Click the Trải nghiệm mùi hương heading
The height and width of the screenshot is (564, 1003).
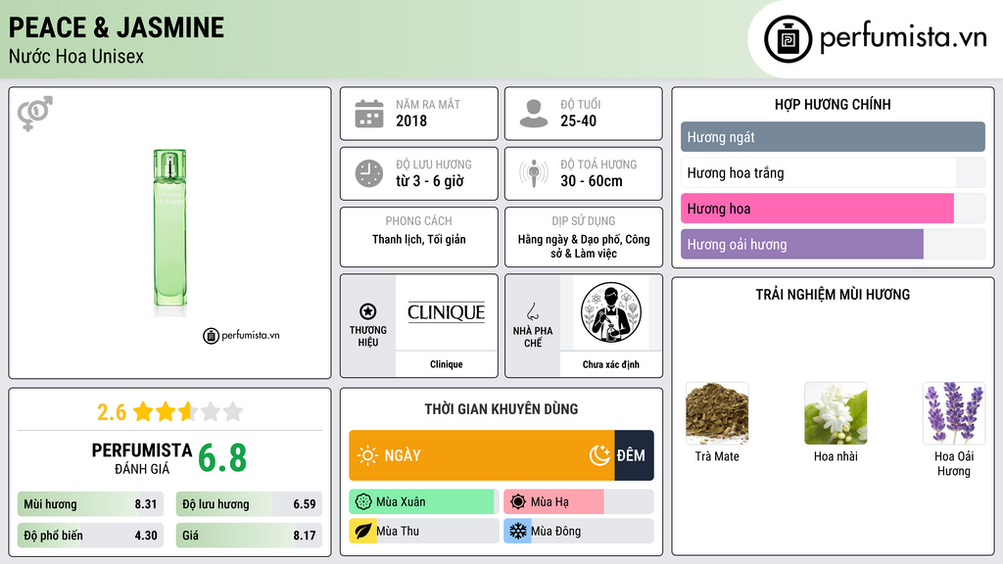tap(833, 294)
